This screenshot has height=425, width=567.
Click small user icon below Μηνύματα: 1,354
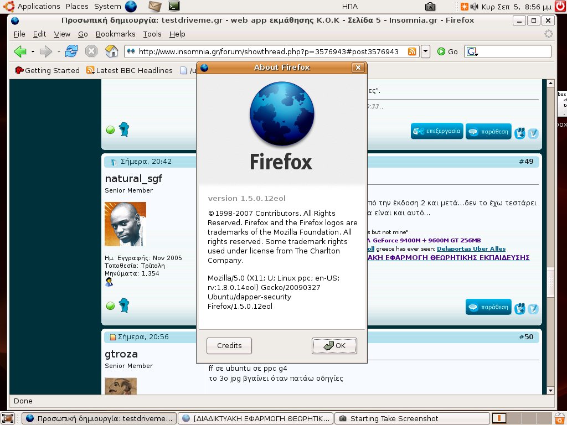[109, 282]
